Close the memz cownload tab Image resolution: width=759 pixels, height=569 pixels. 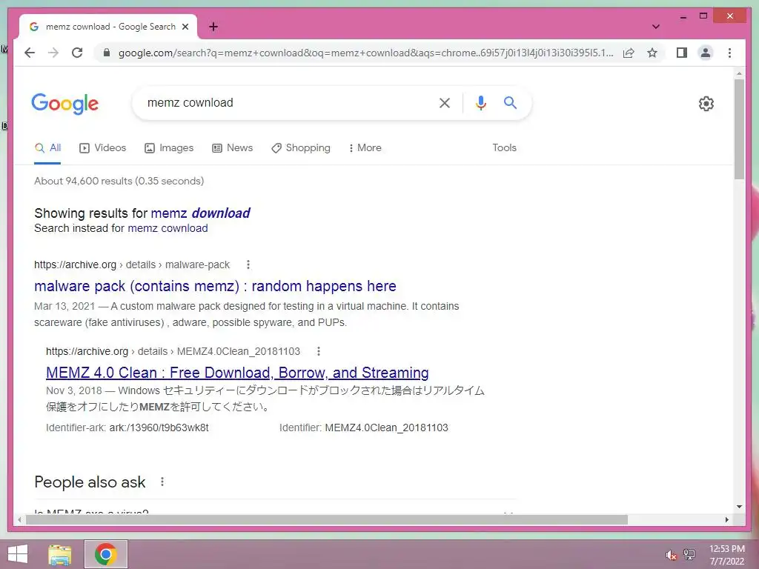coord(185,27)
